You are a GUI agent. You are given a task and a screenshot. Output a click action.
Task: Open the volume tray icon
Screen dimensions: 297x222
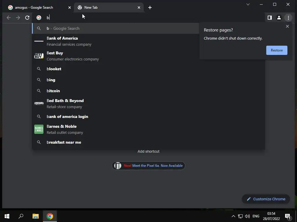(x=247, y=216)
